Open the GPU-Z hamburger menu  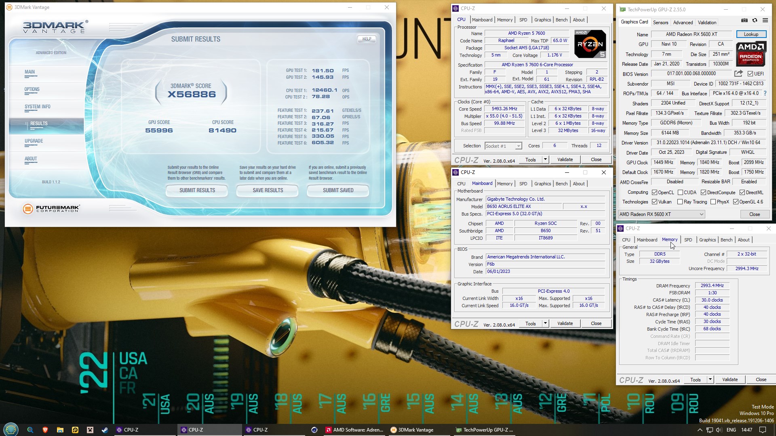[x=765, y=21]
